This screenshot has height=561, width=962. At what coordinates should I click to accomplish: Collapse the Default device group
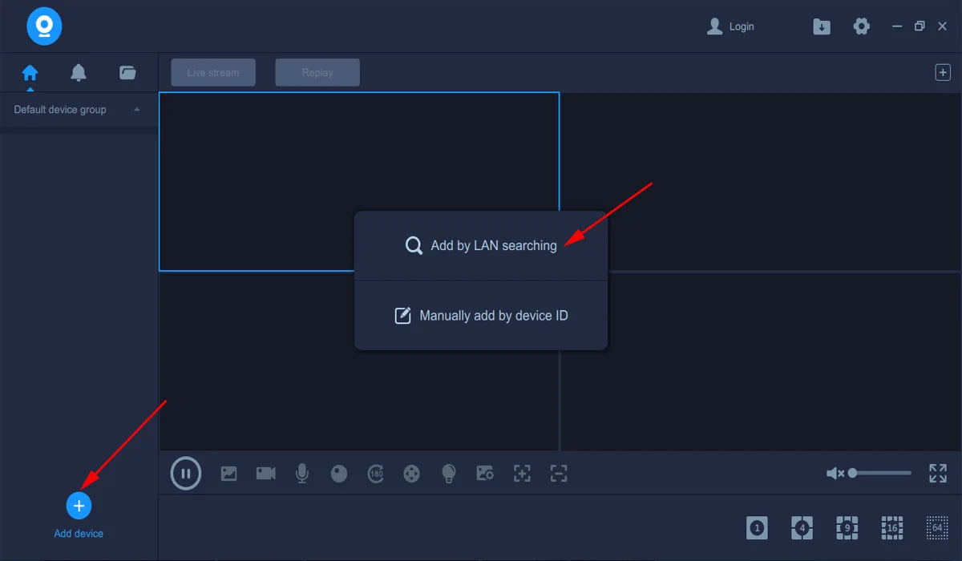(136, 110)
